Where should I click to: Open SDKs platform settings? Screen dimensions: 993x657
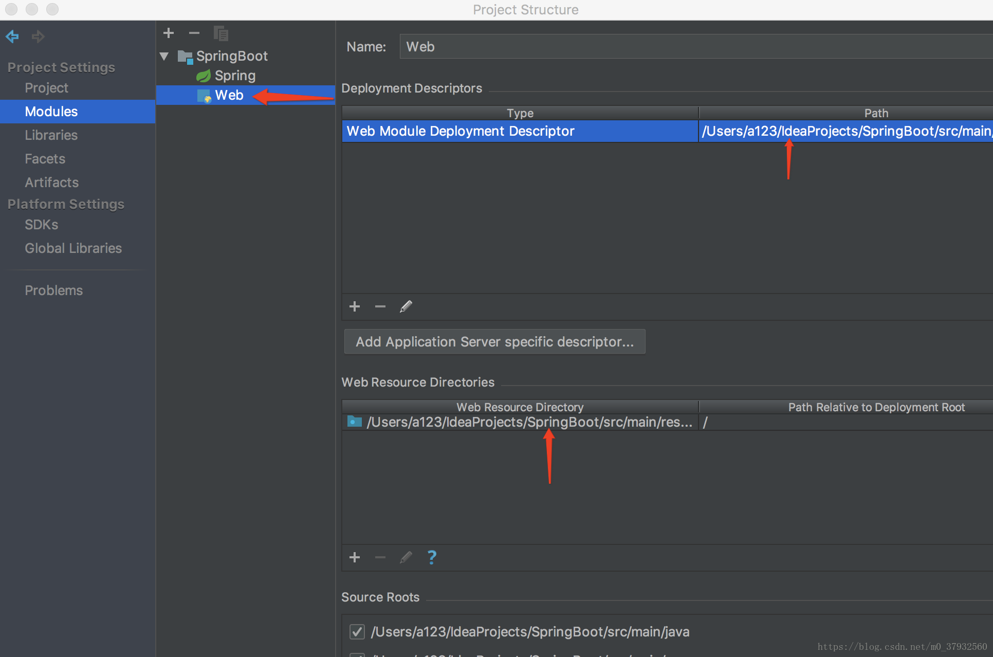[41, 225]
